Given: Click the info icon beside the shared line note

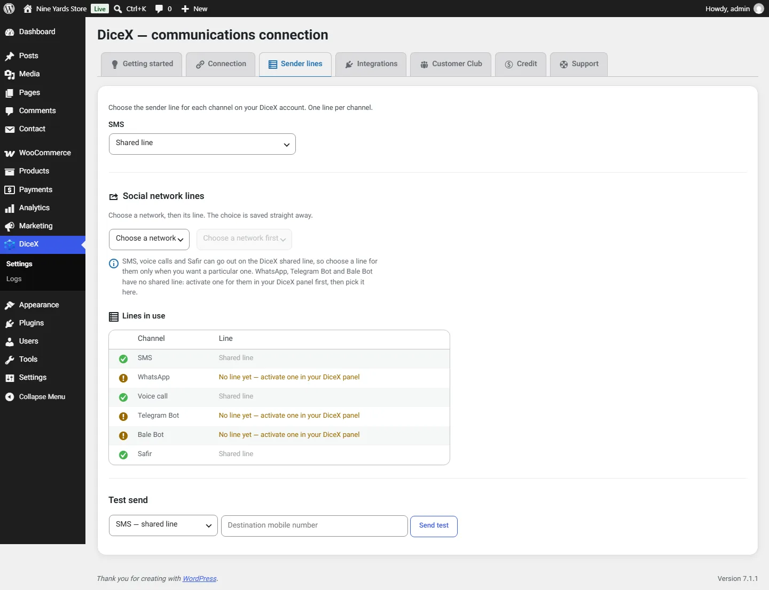Looking at the screenshot, I should tap(114, 263).
